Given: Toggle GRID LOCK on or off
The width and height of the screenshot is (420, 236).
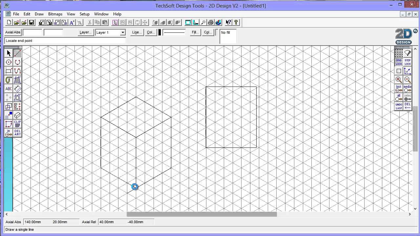Looking at the screenshot, I should click(399, 62).
